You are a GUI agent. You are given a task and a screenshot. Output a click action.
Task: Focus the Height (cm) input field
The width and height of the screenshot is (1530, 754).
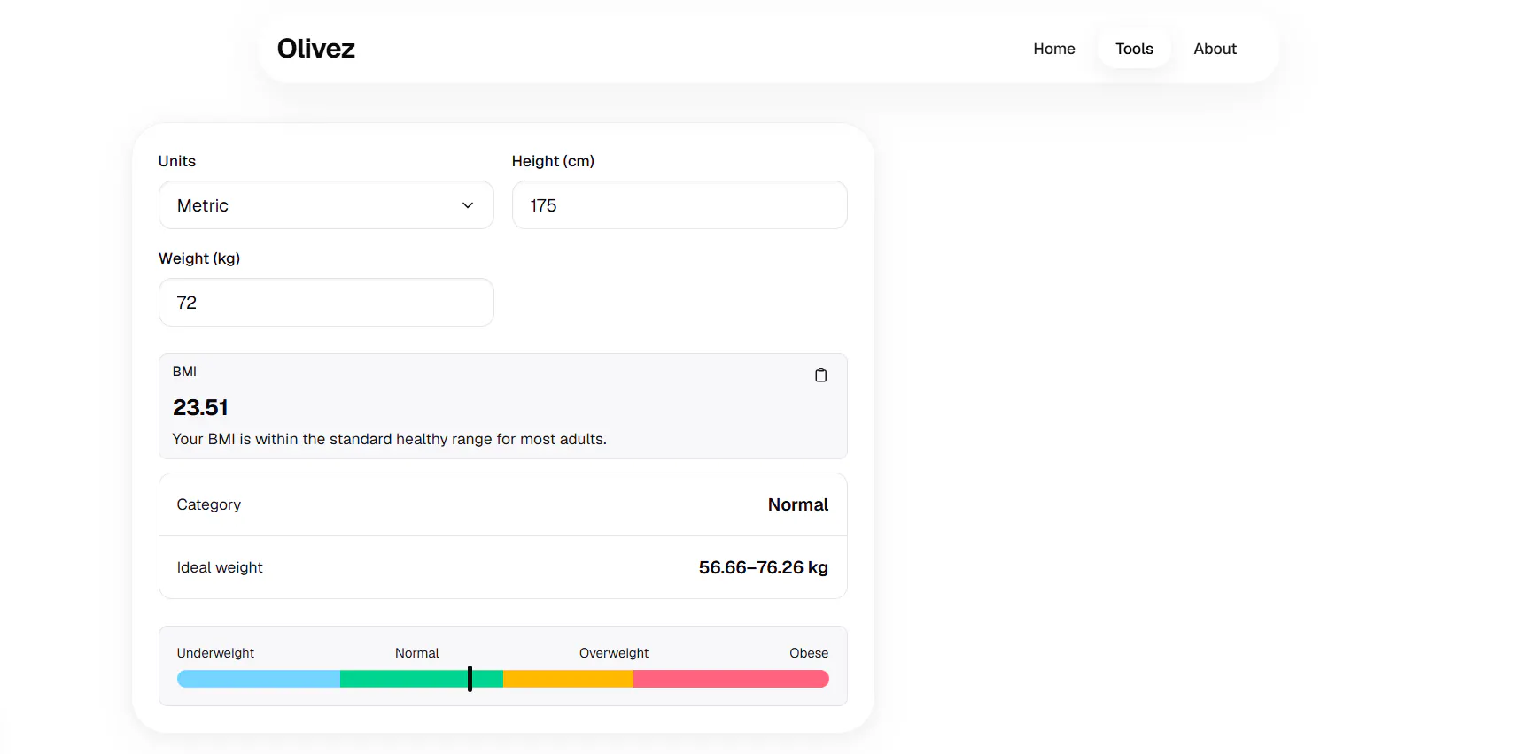[680, 205]
